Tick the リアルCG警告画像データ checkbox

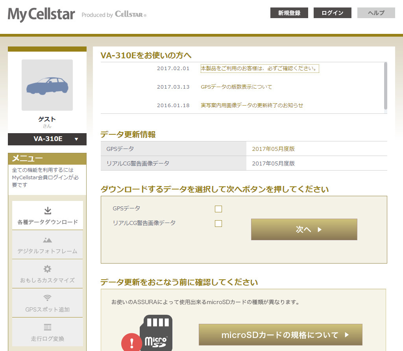218,223
